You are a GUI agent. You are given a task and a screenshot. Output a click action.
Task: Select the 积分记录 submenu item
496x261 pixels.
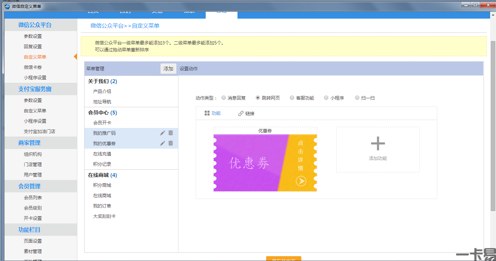tap(102, 164)
